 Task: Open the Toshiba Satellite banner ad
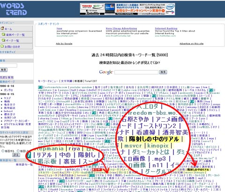click(127, 9)
